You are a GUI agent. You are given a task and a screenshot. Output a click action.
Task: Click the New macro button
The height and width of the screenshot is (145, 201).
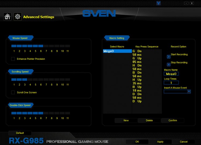tap(126, 120)
